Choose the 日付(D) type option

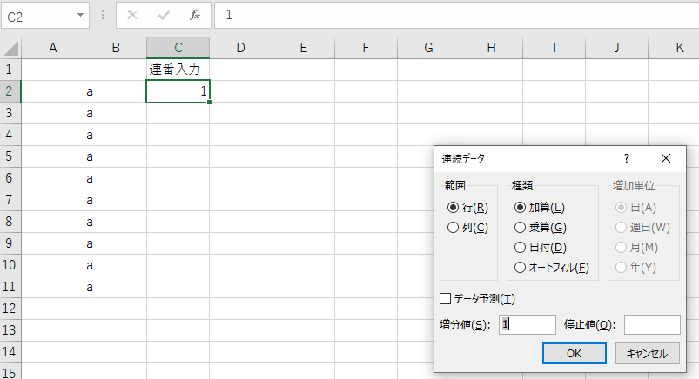point(521,248)
